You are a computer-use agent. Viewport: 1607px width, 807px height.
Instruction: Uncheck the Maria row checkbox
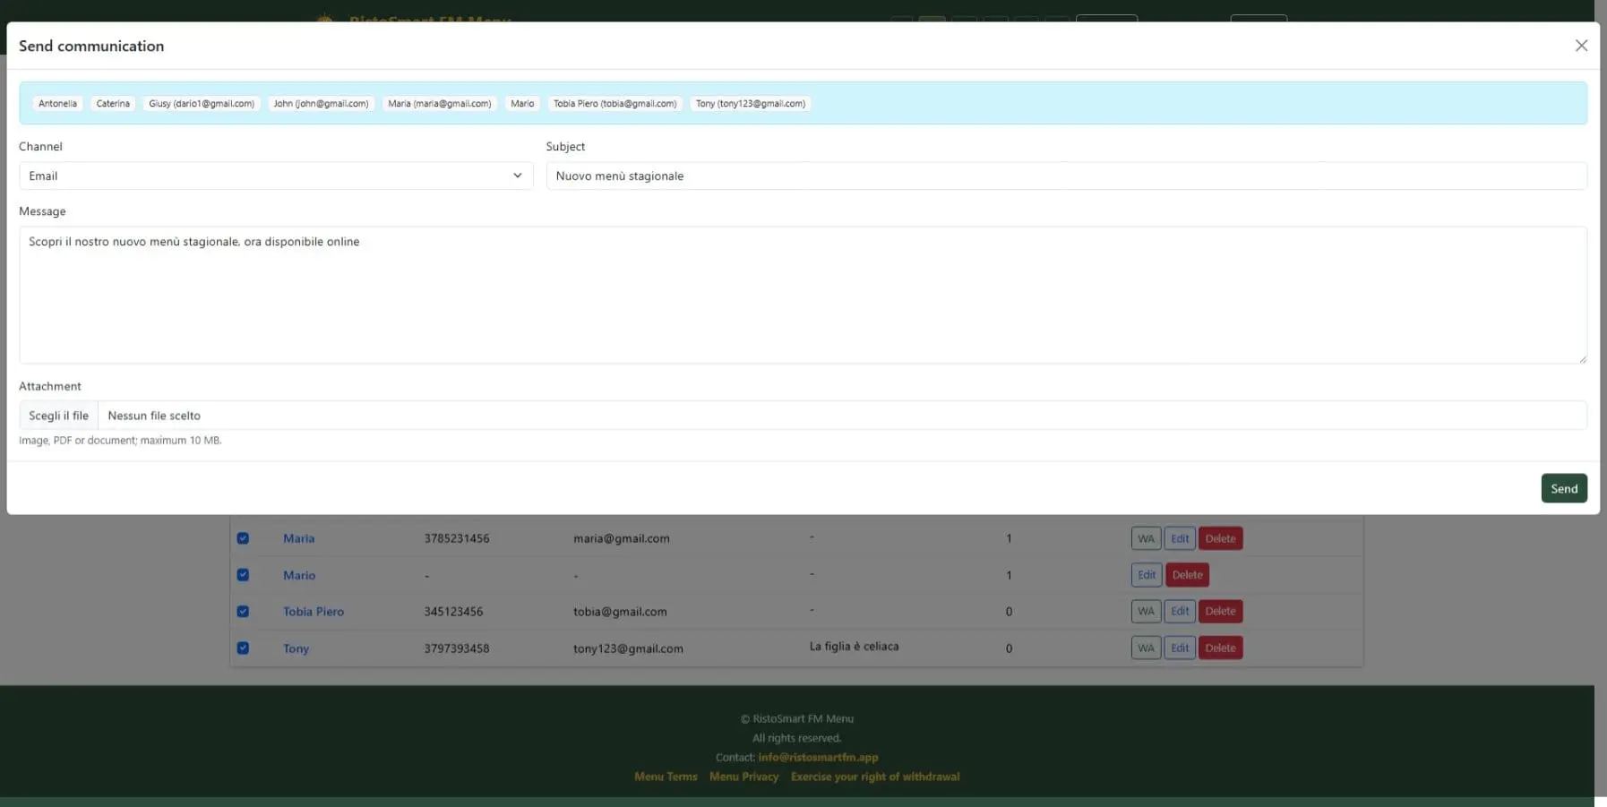(x=243, y=538)
